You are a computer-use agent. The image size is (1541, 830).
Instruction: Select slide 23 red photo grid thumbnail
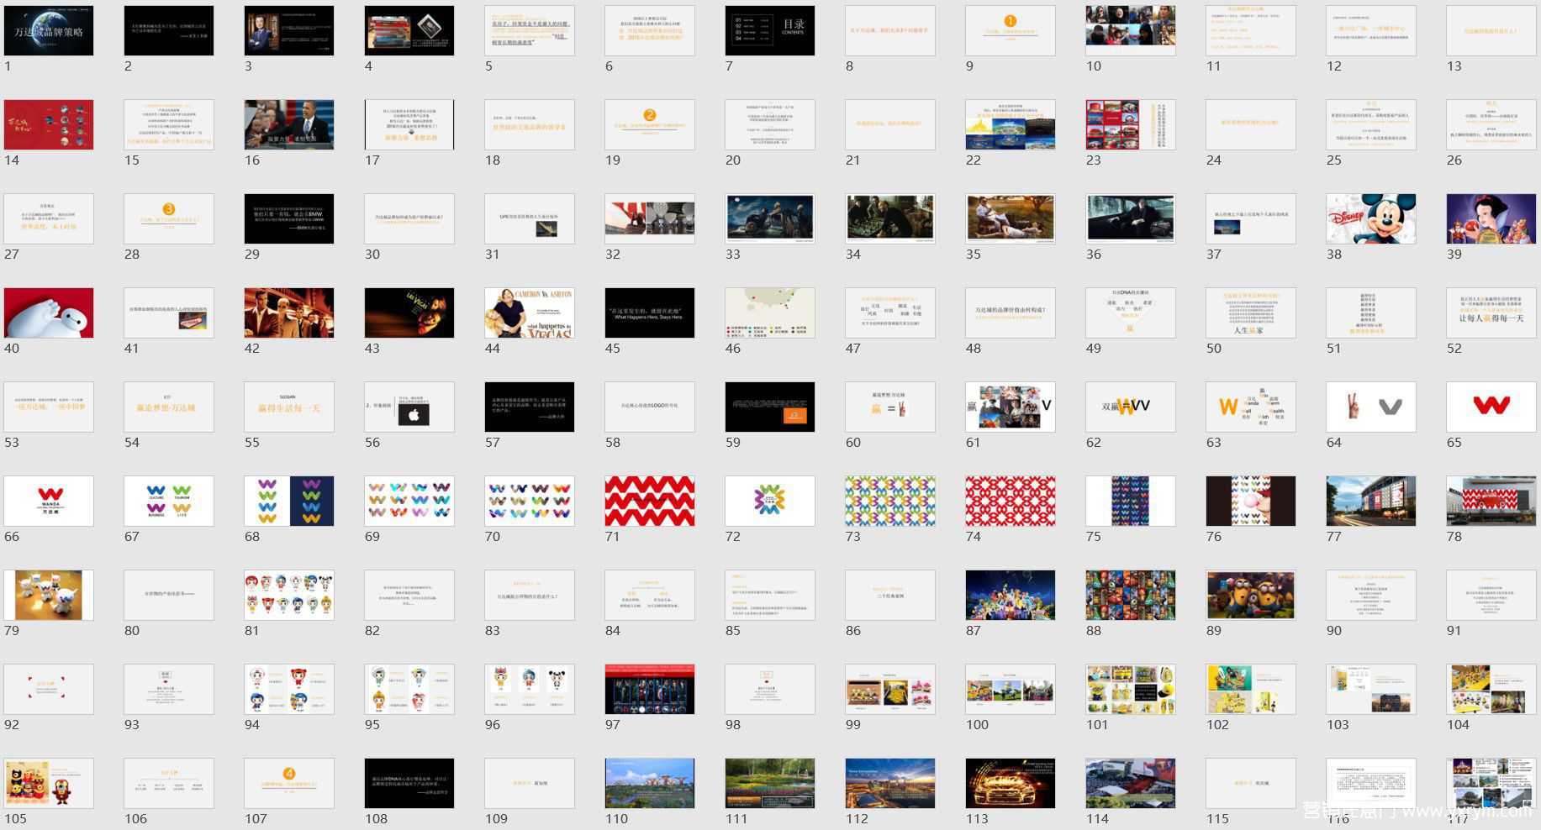tap(1131, 125)
